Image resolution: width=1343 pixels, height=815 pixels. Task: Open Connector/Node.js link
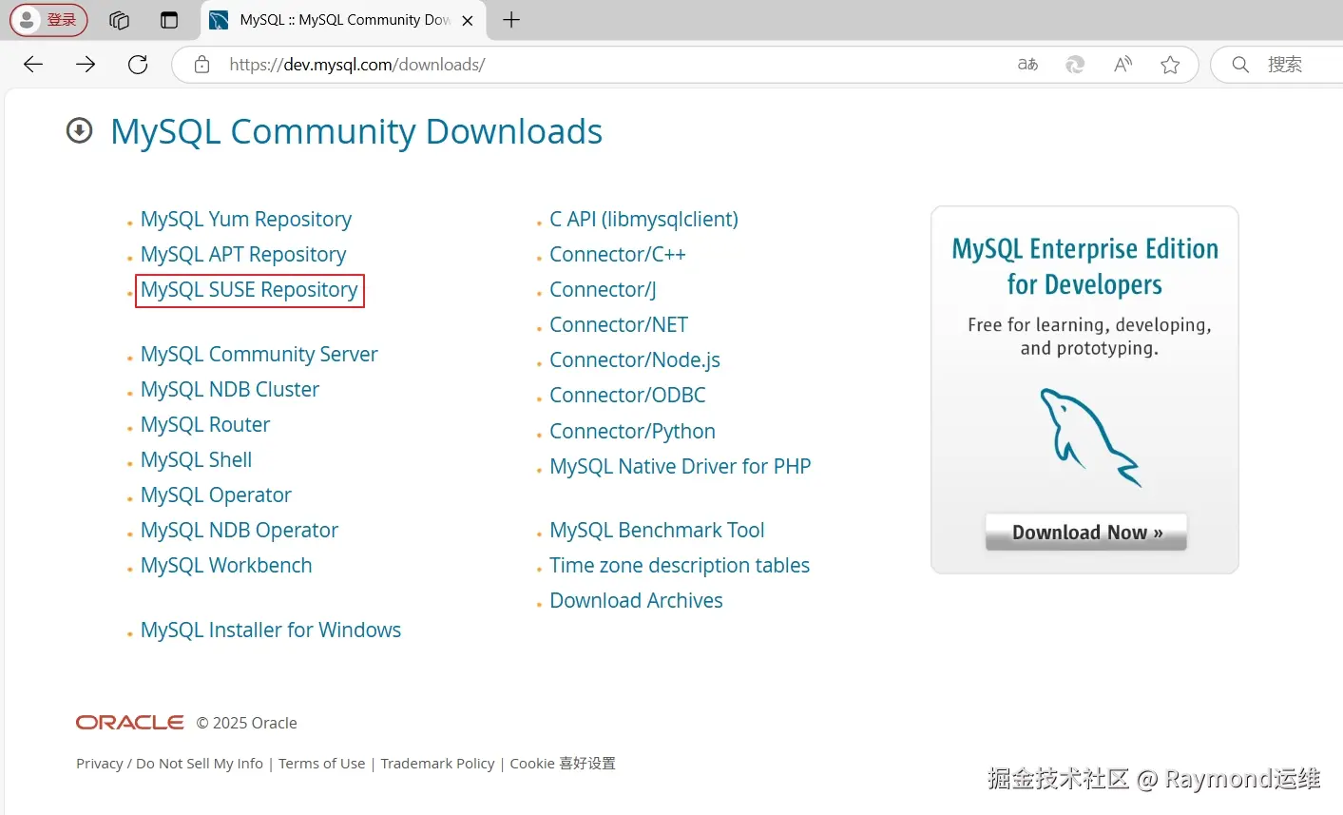pyautogui.click(x=635, y=359)
